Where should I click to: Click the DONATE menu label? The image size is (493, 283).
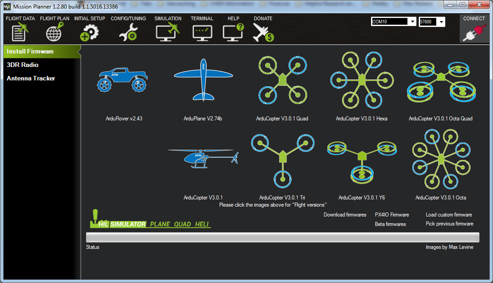pyautogui.click(x=263, y=18)
